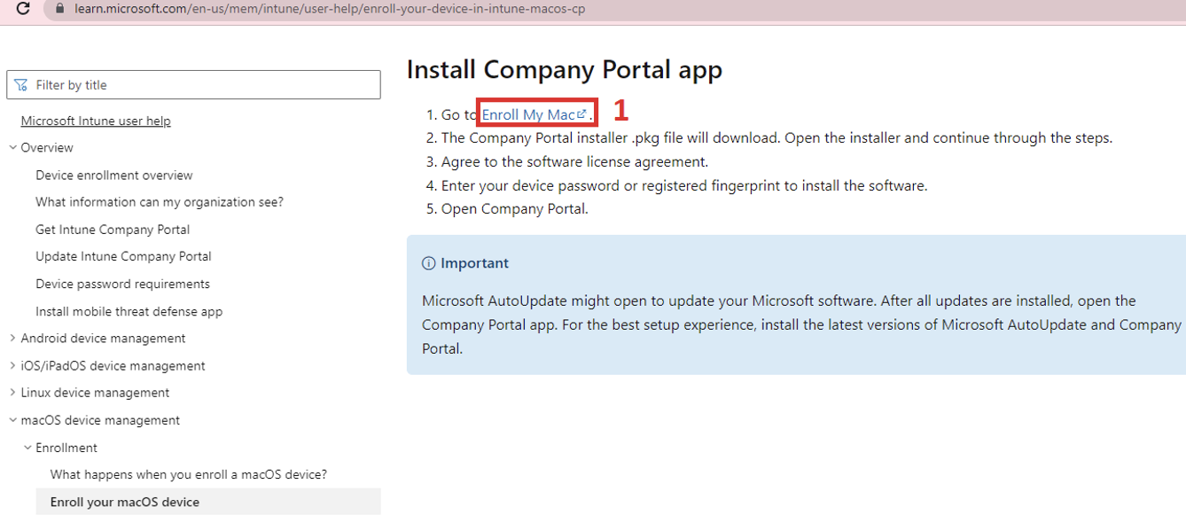This screenshot has height=523, width=1186.
Task: Select Install mobile threat defense app
Action: pyautogui.click(x=129, y=311)
